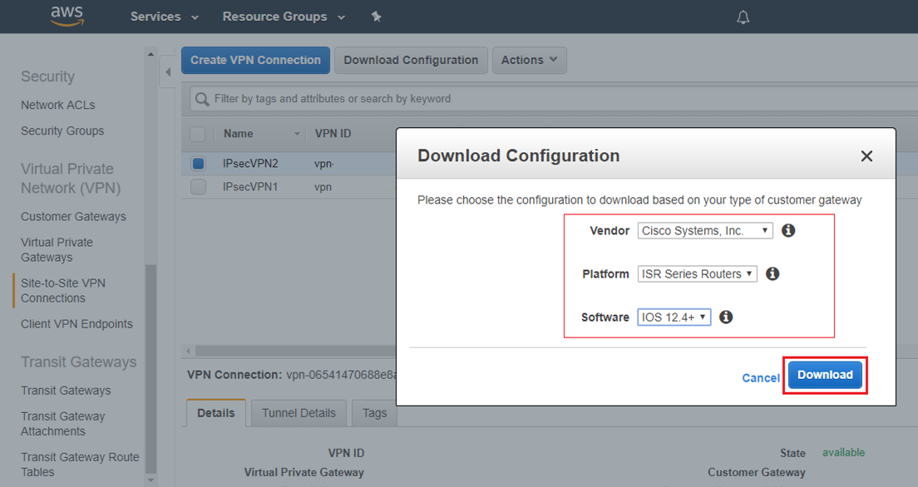Open Client VPN Endpoints in sidebar

pos(76,324)
